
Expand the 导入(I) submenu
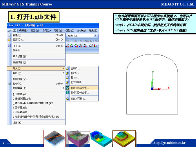pos(36,69)
